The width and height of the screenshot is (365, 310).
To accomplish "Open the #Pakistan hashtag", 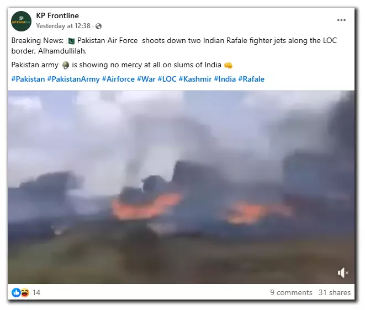I will (28, 79).
